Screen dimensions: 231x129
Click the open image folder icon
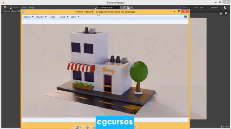(x=128, y=8)
